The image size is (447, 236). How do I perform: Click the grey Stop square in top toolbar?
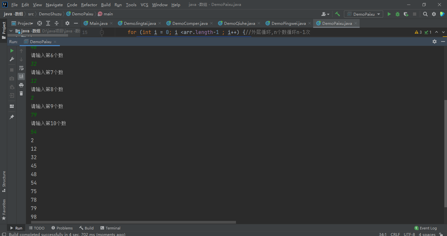(415, 14)
